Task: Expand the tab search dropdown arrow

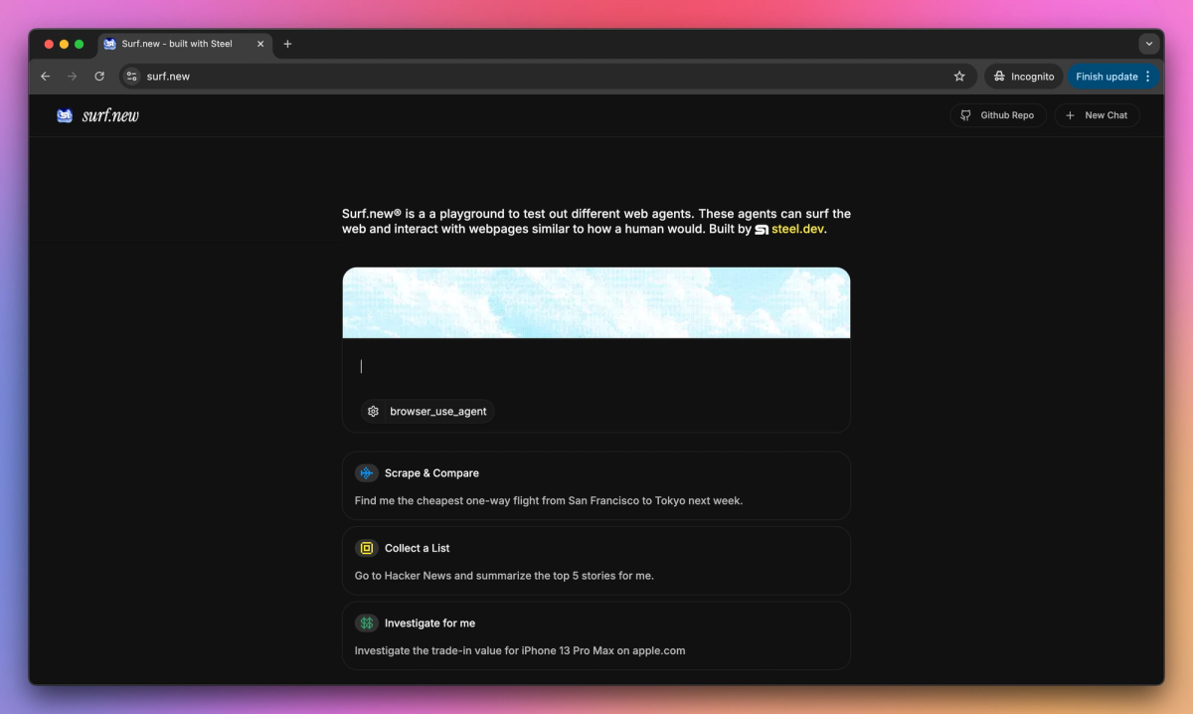Action: click(1149, 44)
